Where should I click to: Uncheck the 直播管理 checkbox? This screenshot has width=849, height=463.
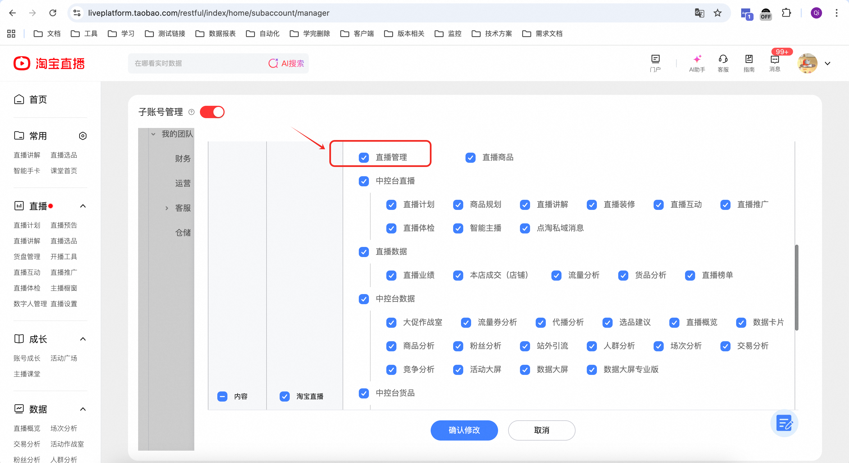[364, 157]
